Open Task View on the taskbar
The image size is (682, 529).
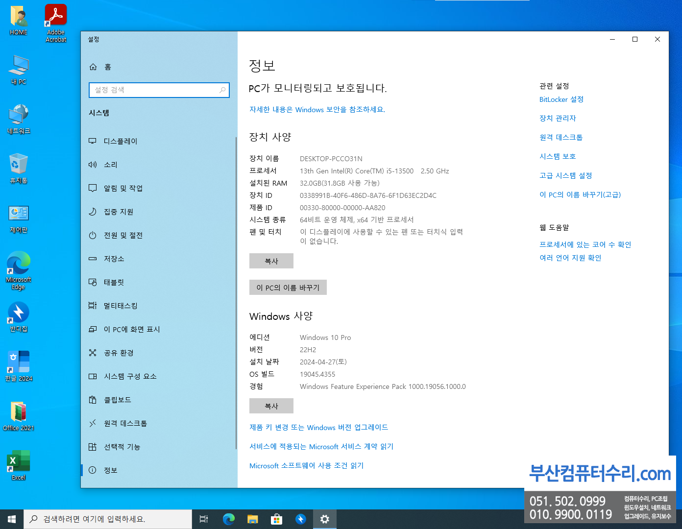point(204,519)
